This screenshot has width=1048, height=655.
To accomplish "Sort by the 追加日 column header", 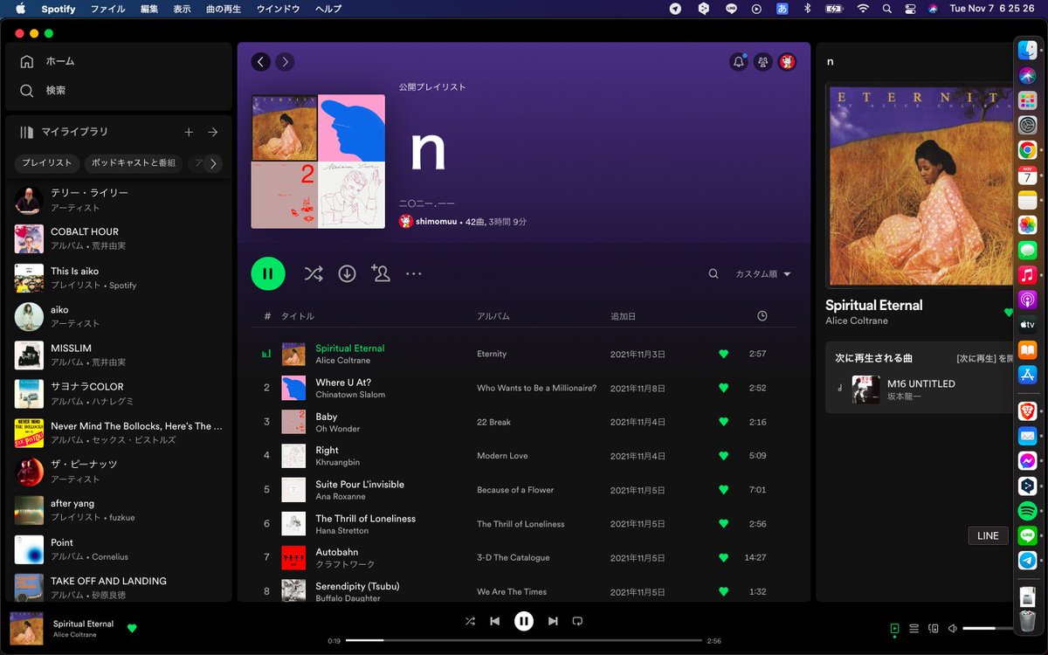I will pyautogui.click(x=624, y=316).
